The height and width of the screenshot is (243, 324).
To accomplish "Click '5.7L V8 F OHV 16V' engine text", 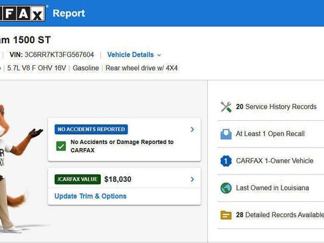I will click(37, 68).
